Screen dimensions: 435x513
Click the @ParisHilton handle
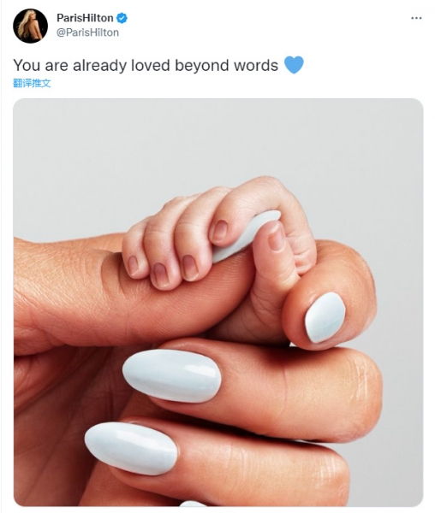(87, 32)
